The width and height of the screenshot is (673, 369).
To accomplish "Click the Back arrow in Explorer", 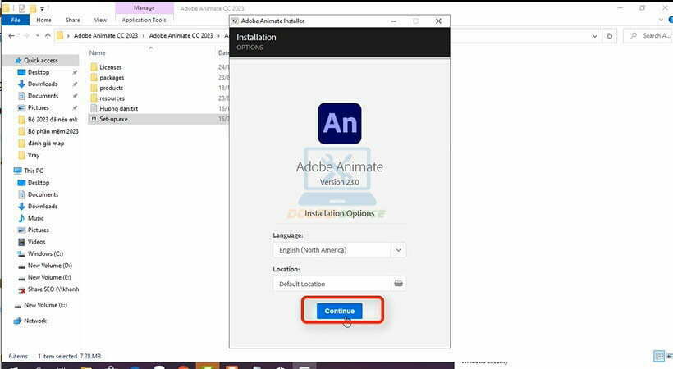I will point(9,36).
